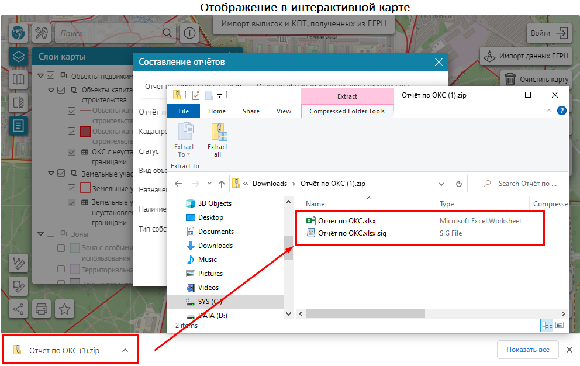Open the download options chevron for the zip
Viewport: 580px width, 366px height.
[x=125, y=350]
